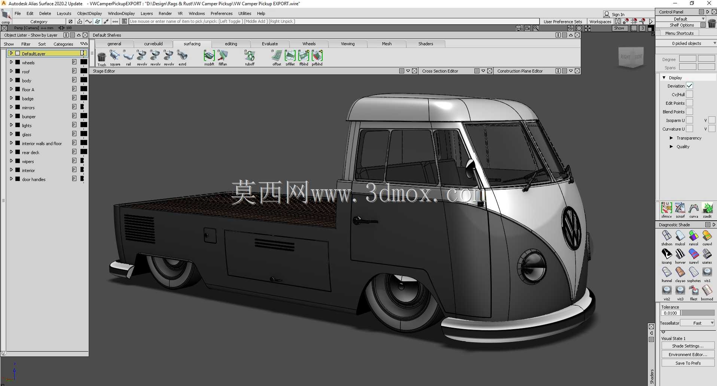Select the scnsrf scan surface tool
This screenshot has height=386, width=717.
[x=680, y=210]
